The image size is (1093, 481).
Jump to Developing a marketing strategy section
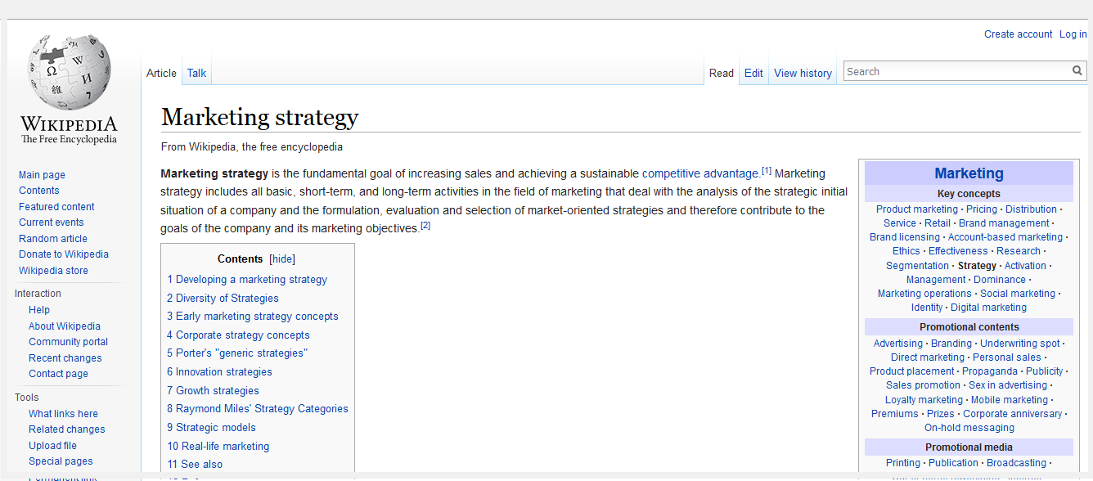[x=247, y=280]
